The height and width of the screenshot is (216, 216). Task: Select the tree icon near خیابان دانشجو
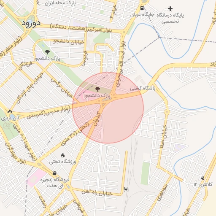point(48,52)
